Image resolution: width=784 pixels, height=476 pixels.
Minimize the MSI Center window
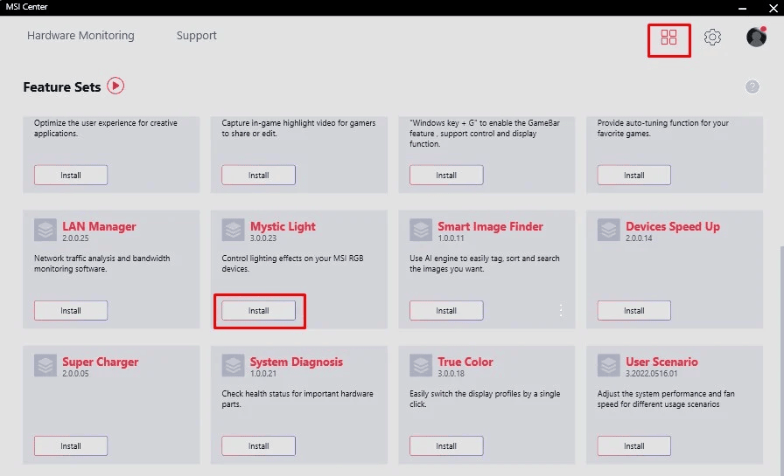[x=742, y=8]
